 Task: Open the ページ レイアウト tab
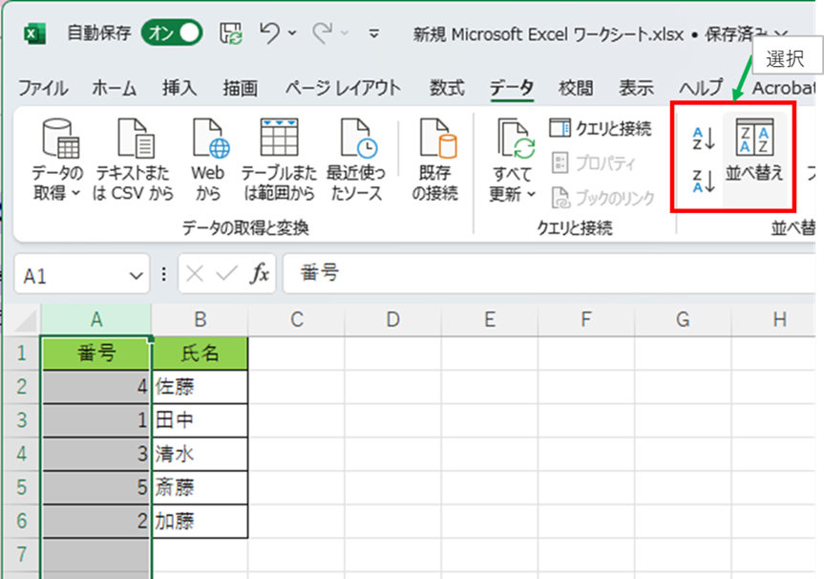click(343, 88)
